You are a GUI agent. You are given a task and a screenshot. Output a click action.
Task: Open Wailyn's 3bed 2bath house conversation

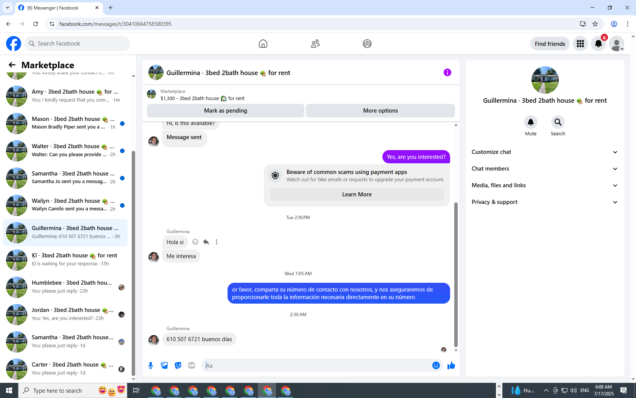click(x=65, y=205)
